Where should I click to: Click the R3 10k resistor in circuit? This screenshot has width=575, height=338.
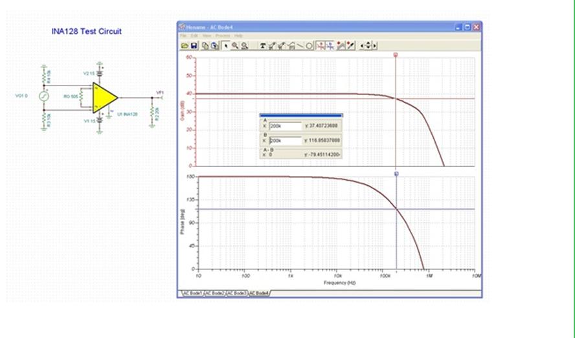[x=44, y=118]
